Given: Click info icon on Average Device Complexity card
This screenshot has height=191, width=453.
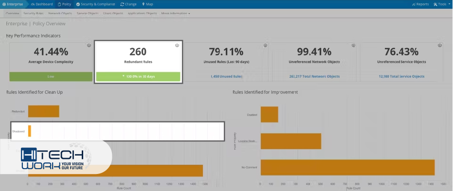Looking at the screenshot, I should point(89,46).
